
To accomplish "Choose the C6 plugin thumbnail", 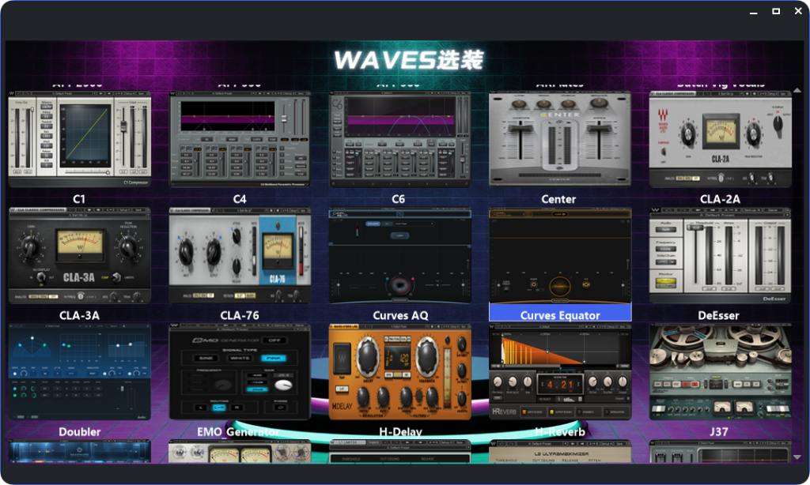I will (x=399, y=139).
